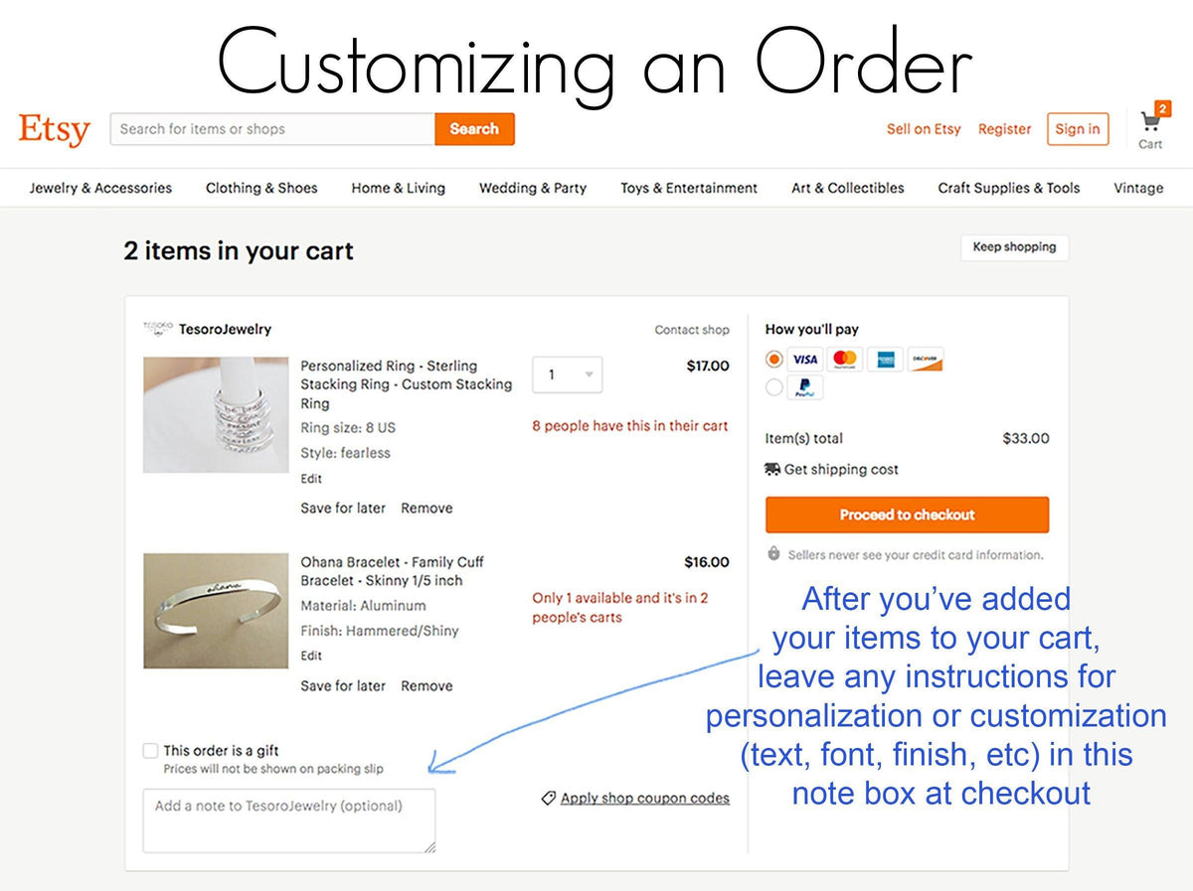This screenshot has width=1193, height=891.
Task: Click the note to TesoroJewelry text box
Action: (x=288, y=820)
